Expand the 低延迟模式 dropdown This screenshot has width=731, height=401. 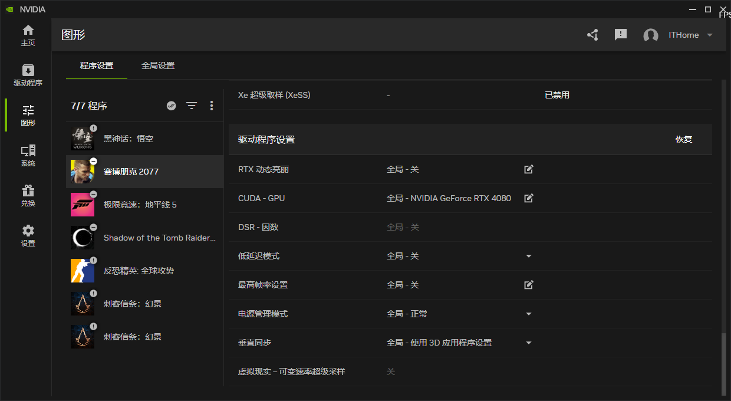(x=529, y=255)
